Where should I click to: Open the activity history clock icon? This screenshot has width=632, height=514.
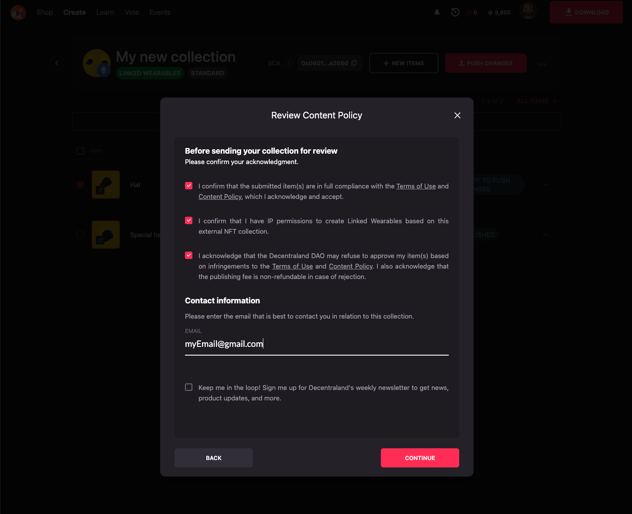(455, 12)
